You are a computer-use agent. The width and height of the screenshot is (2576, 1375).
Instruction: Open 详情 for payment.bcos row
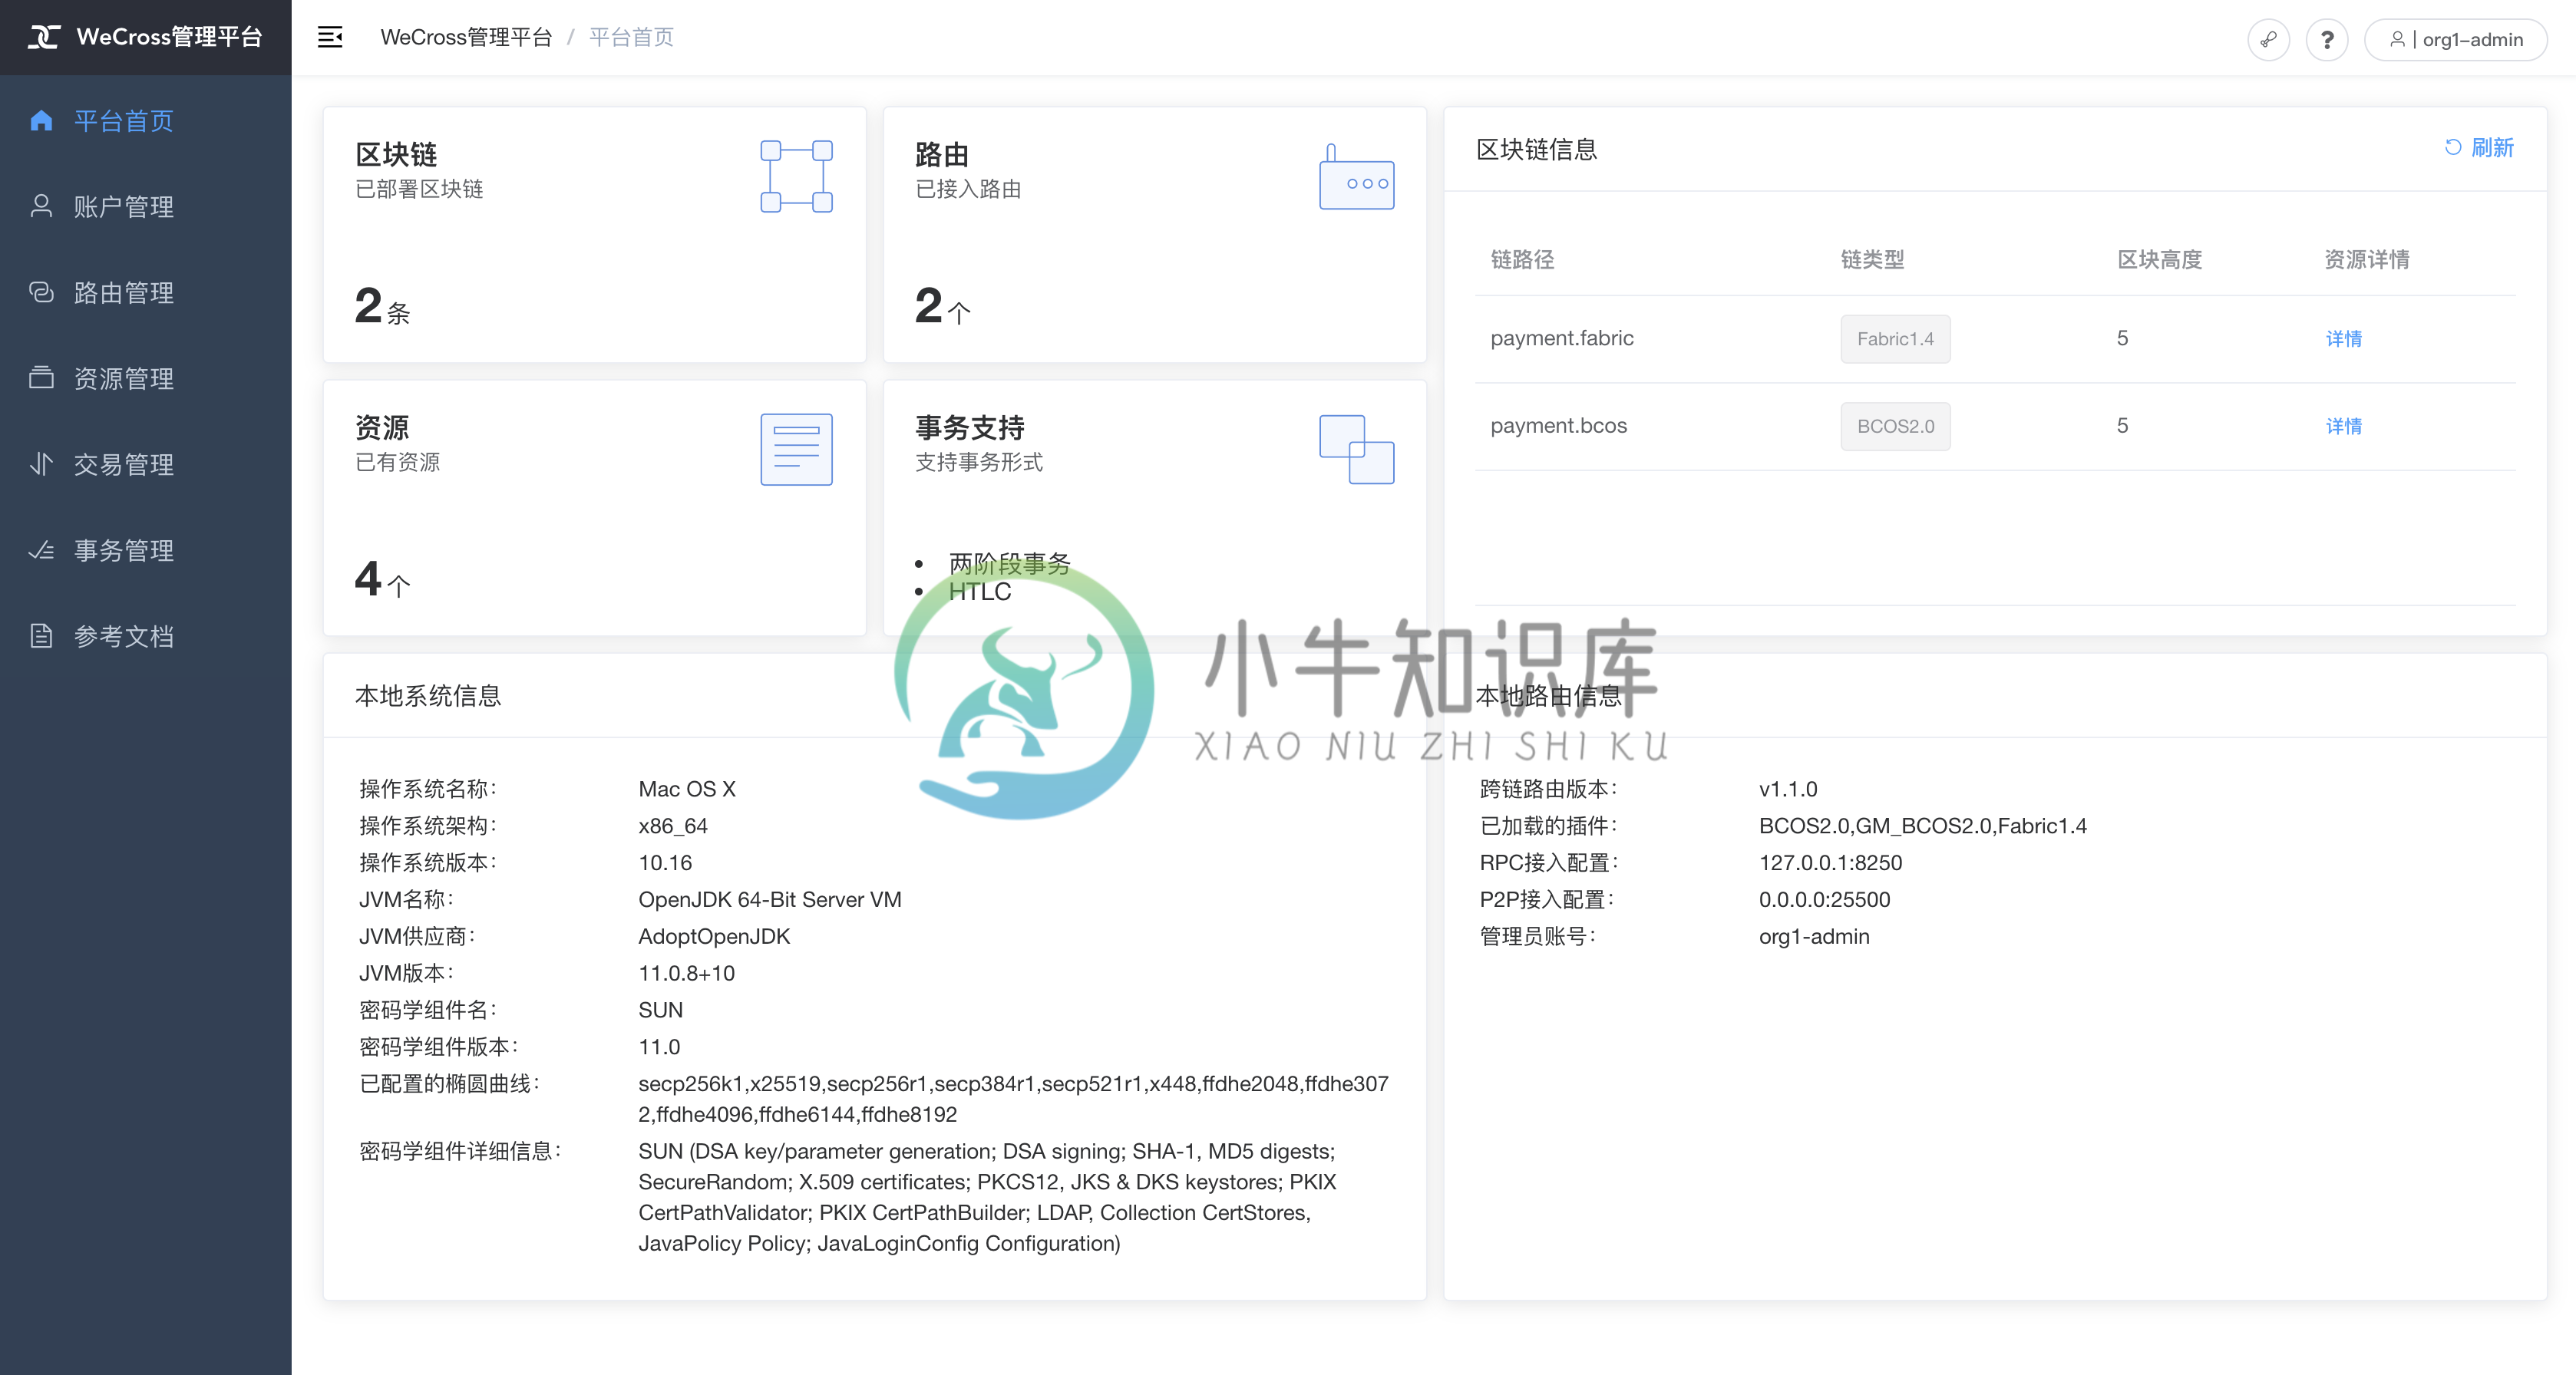click(x=2343, y=426)
